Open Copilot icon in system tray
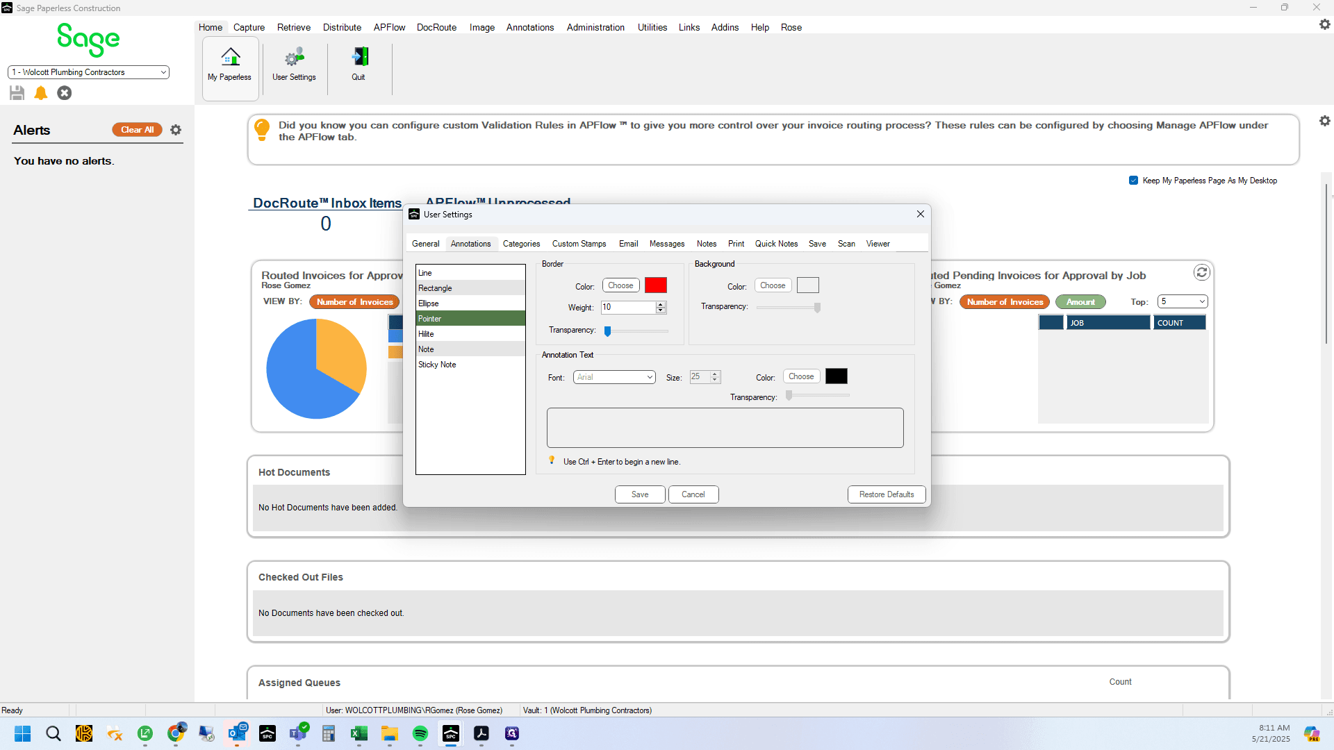This screenshot has height=750, width=1334. point(1312,733)
